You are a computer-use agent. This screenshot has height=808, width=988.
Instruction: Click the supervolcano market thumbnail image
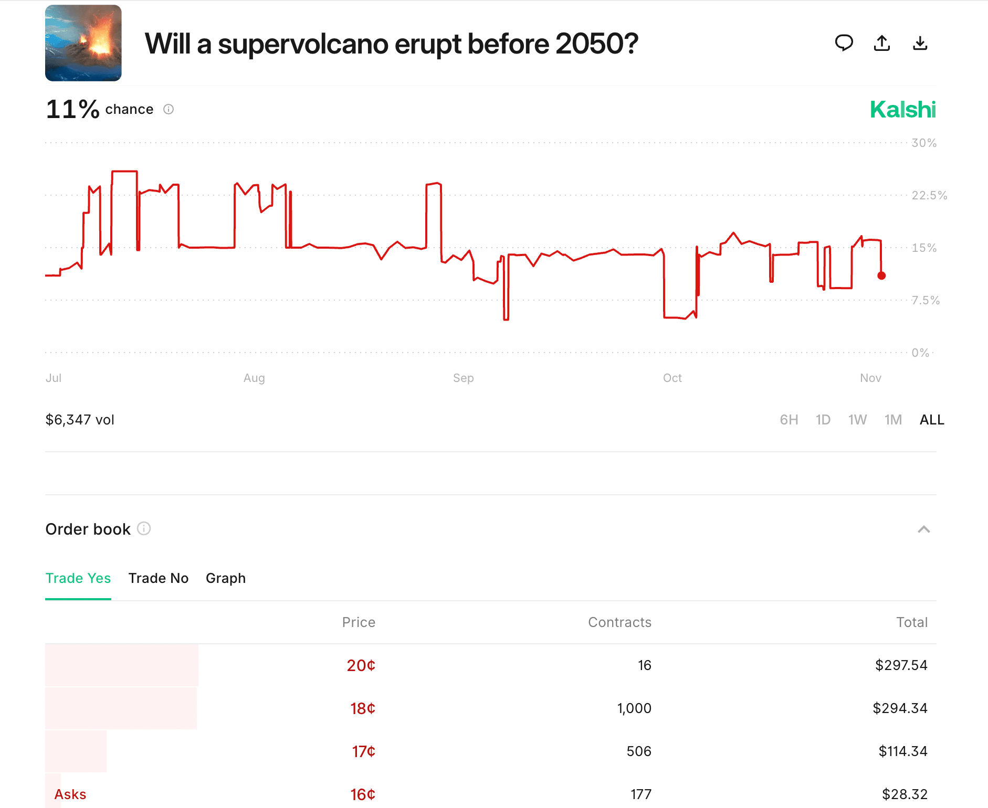(83, 43)
